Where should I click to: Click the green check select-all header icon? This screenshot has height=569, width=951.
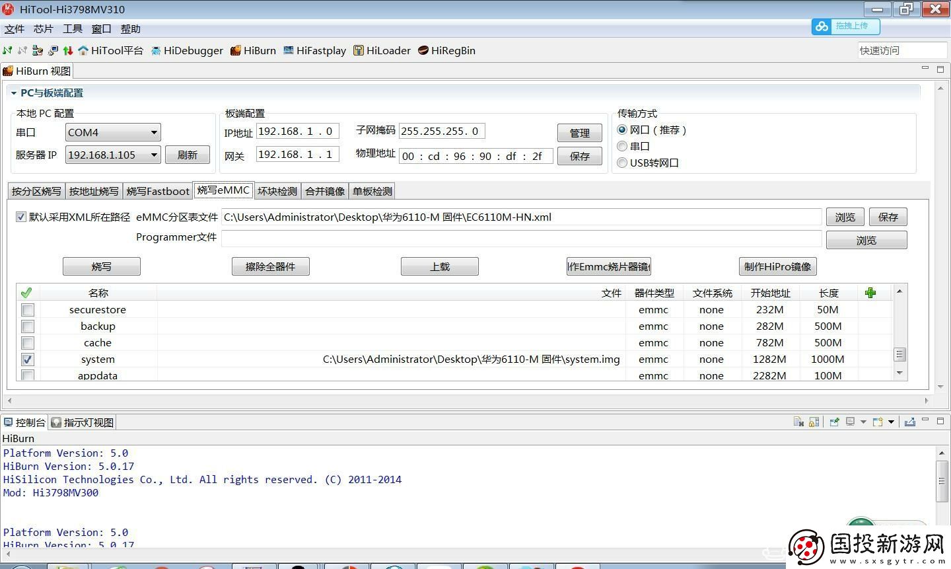point(26,293)
